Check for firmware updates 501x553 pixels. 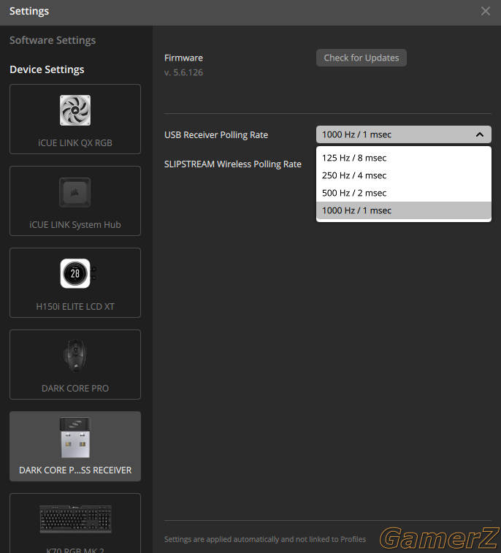pyautogui.click(x=362, y=58)
